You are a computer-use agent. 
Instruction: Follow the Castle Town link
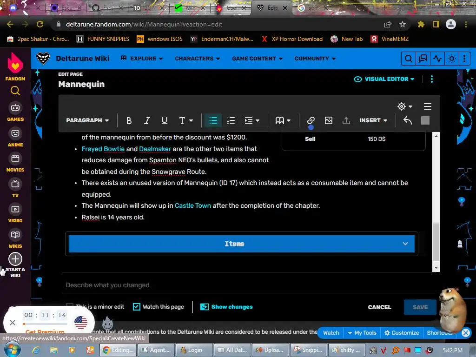(193, 205)
